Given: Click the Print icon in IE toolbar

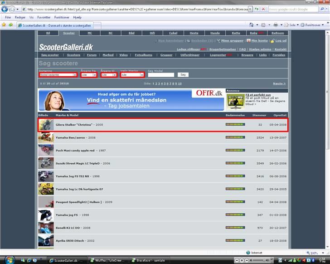Looking at the screenshot, I should (x=276, y=25).
